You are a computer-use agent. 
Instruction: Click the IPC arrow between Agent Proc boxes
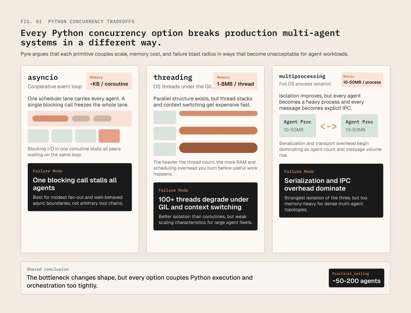click(x=328, y=126)
